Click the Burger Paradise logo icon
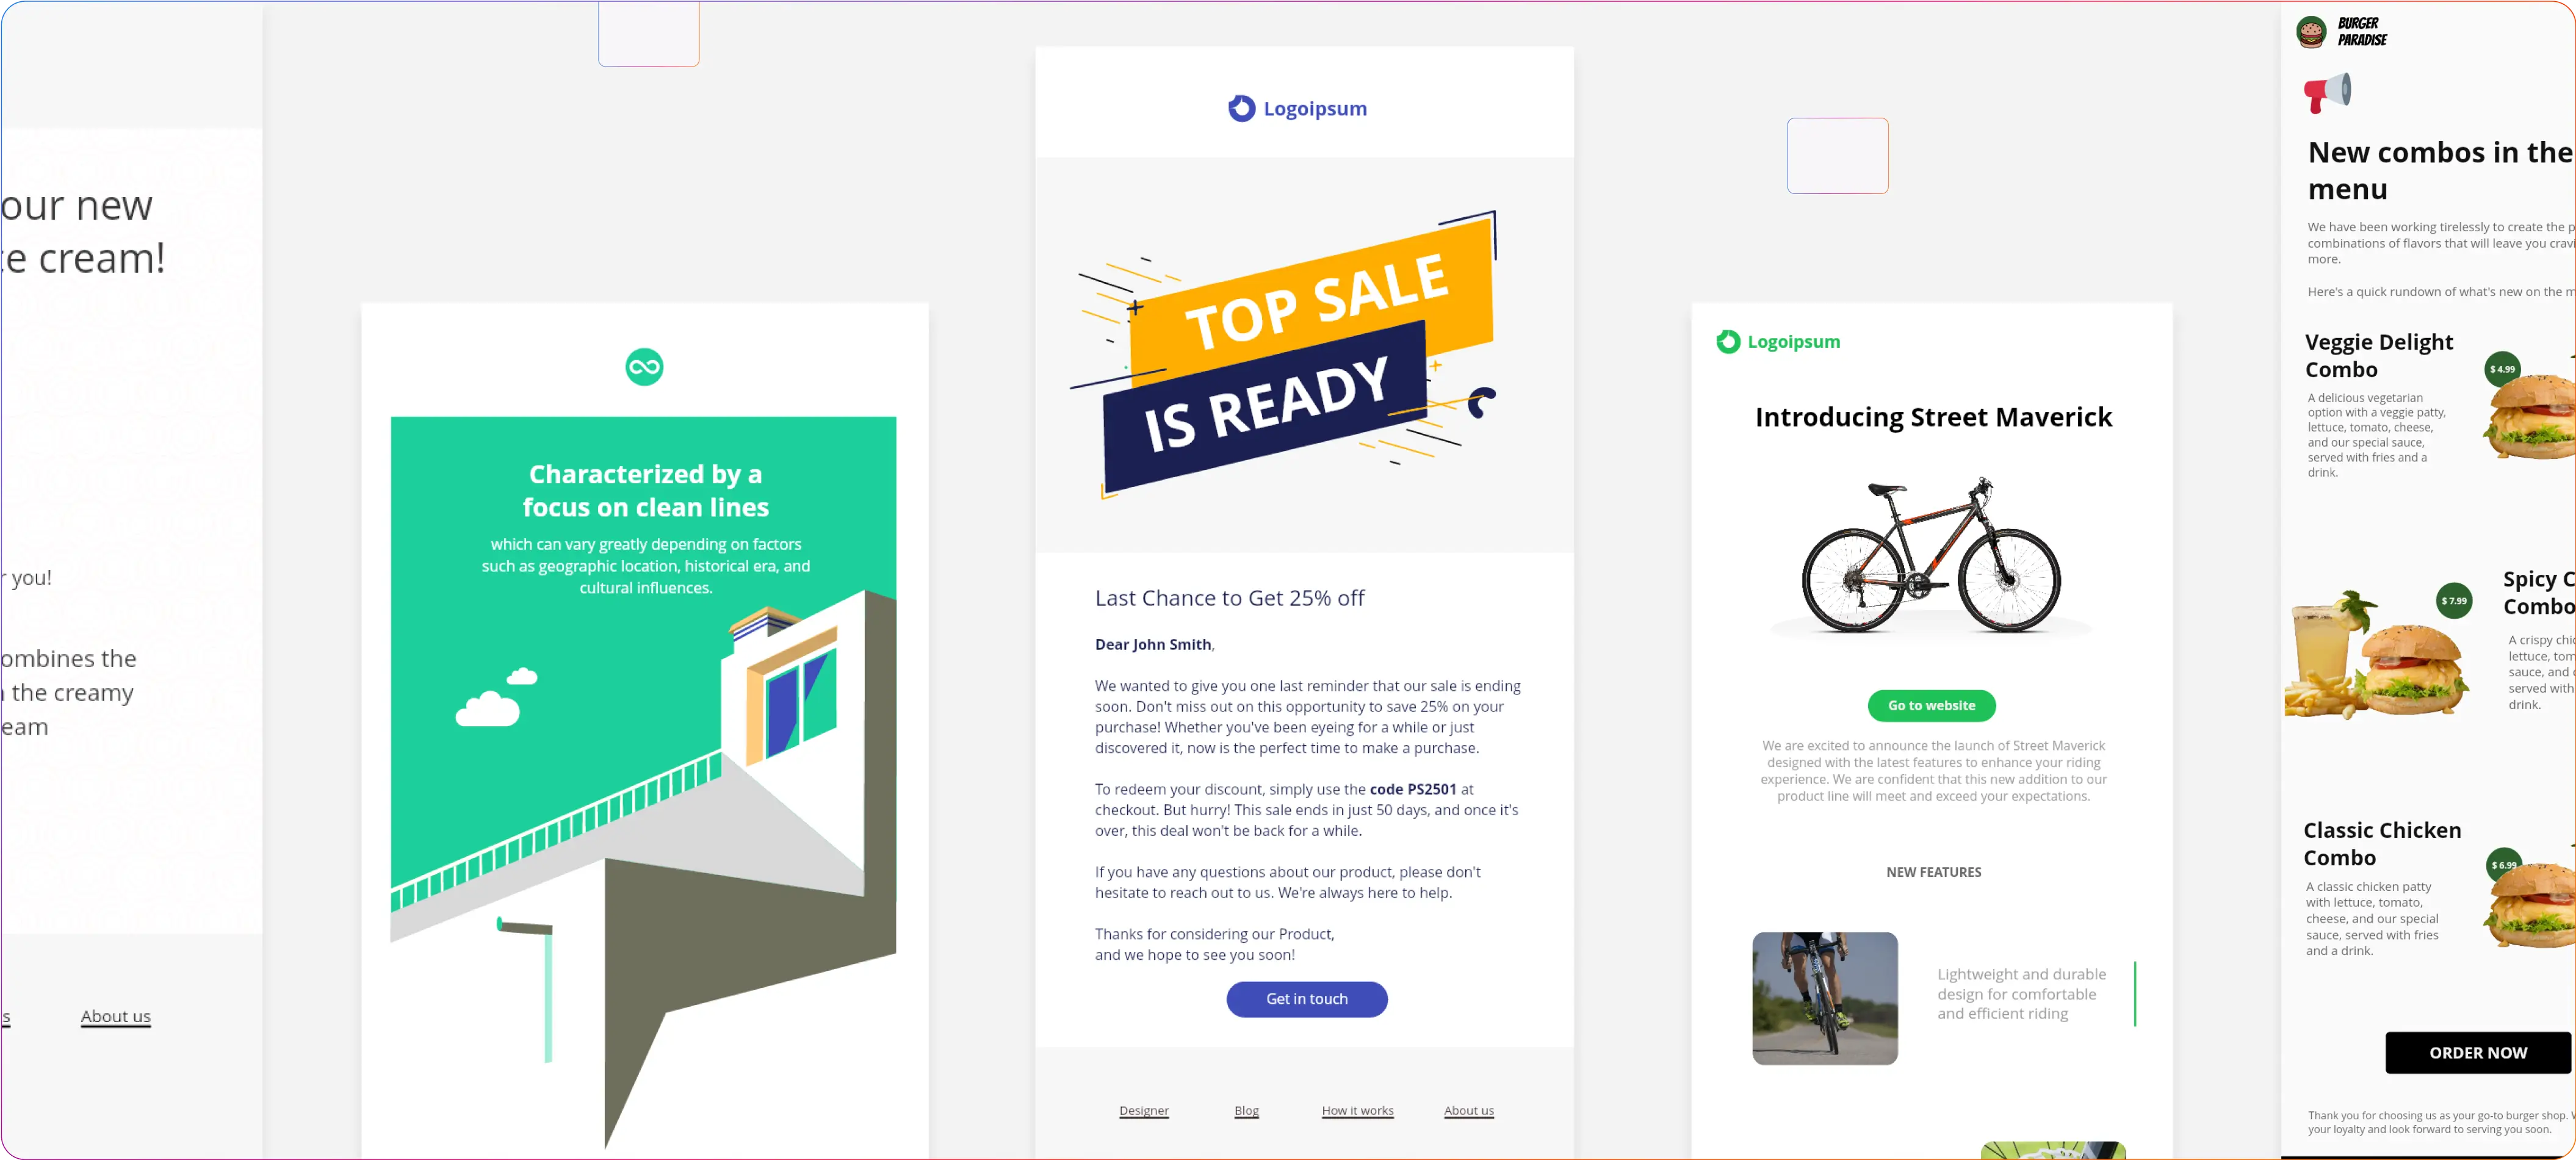Image resolution: width=2576 pixels, height=1160 pixels. click(2311, 32)
